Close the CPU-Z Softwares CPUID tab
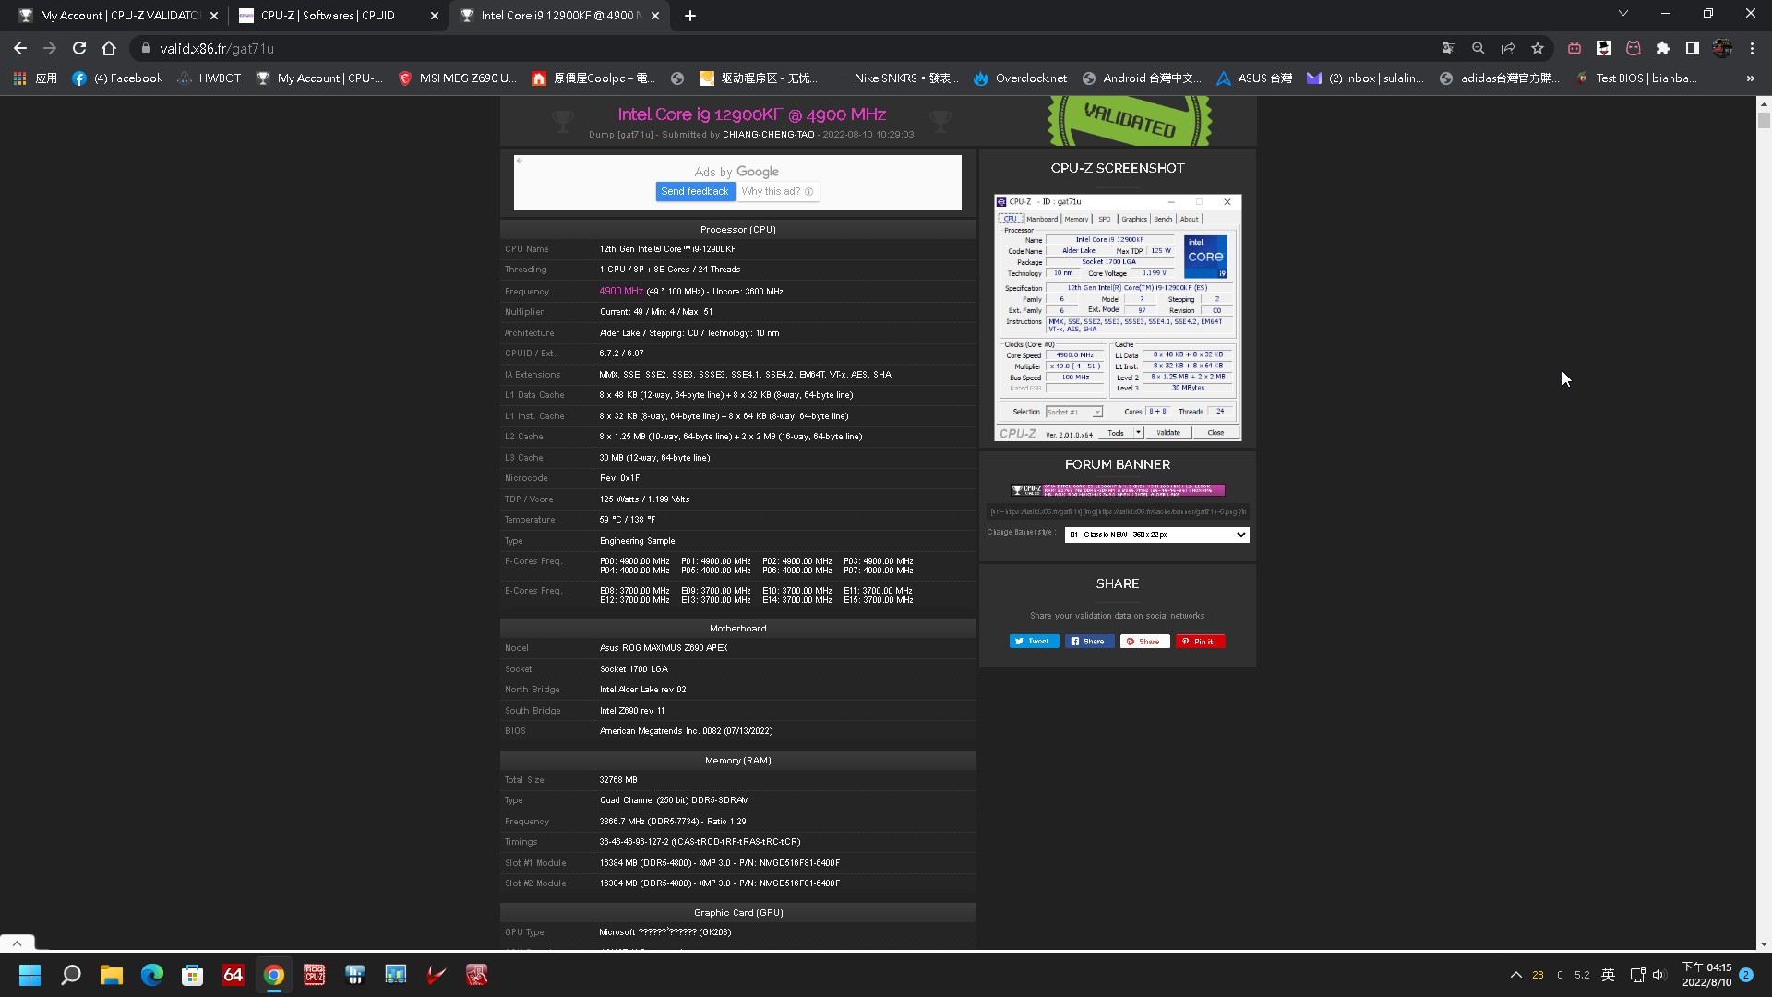Screen dimensions: 1772x997 coord(435,15)
